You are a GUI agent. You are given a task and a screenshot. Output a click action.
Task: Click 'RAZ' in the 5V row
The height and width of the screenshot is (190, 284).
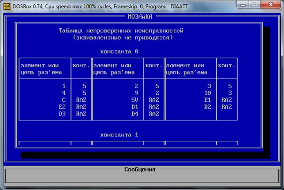coord(154,100)
